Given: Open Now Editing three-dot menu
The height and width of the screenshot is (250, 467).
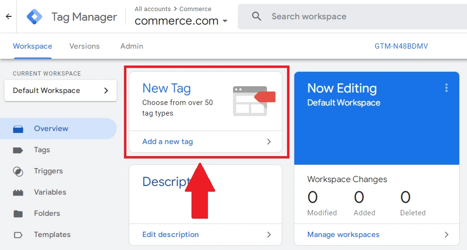Looking at the screenshot, I should click(446, 88).
